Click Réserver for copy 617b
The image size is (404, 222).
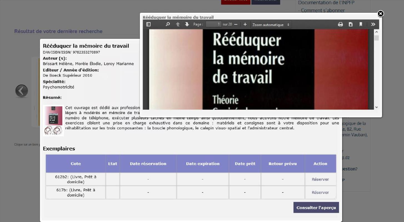click(x=320, y=193)
